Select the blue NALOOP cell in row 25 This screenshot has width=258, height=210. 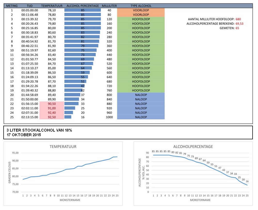coord(141,117)
